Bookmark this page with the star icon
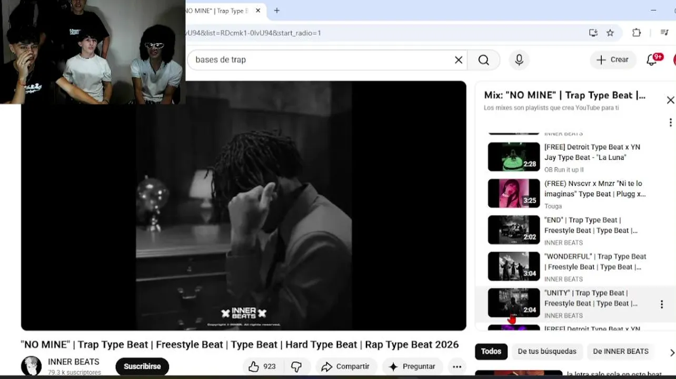The height and width of the screenshot is (379, 676). [610, 33]
